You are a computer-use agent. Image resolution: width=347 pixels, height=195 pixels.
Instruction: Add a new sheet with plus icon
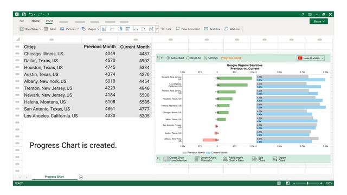(81, 177)
